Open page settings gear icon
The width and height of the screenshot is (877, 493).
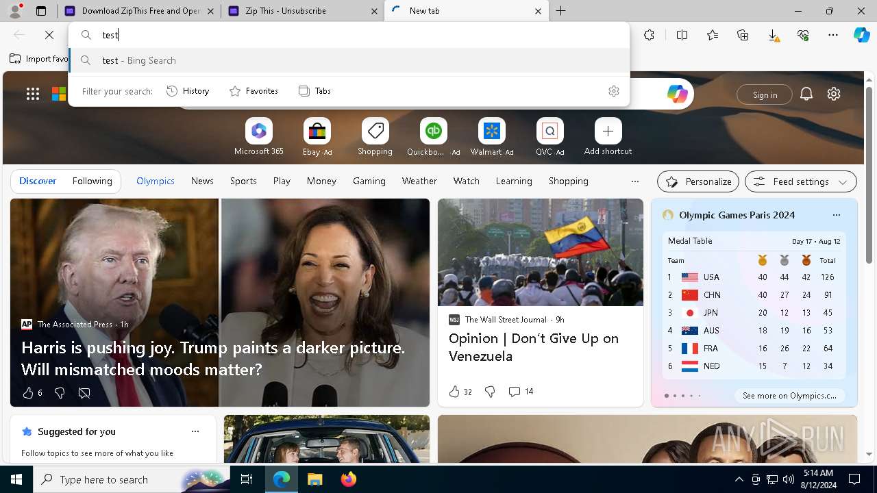point(834,94)
